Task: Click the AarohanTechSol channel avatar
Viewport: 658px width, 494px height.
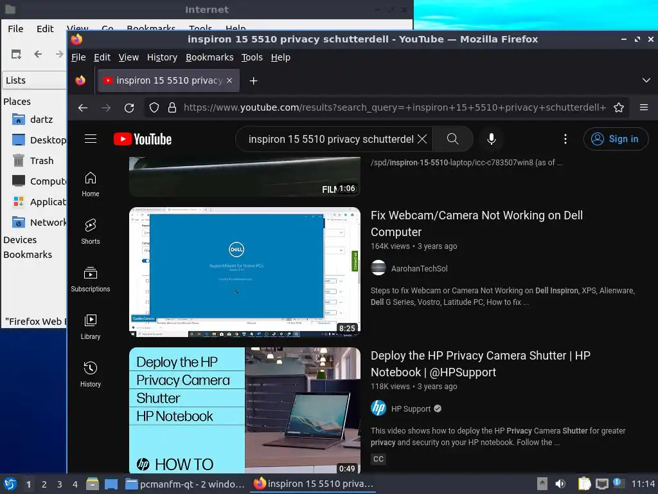Action: point(378,268)
